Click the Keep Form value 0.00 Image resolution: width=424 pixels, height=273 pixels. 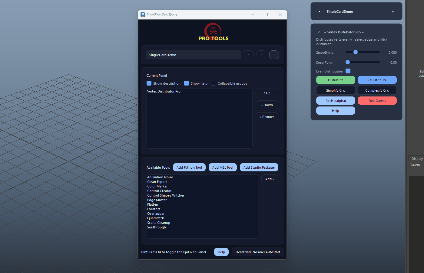tap(393, 62)
